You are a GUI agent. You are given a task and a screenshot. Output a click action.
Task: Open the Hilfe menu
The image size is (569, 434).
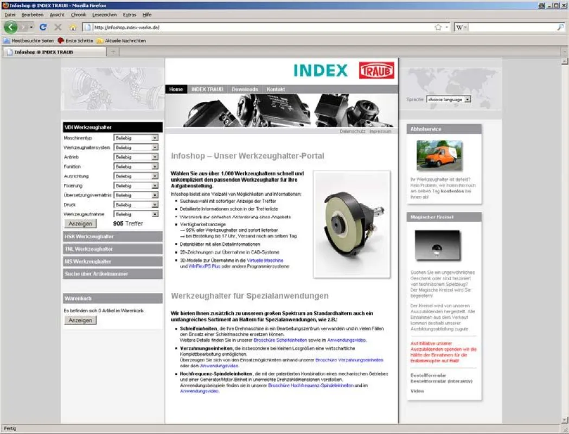(x=147, y=15)
